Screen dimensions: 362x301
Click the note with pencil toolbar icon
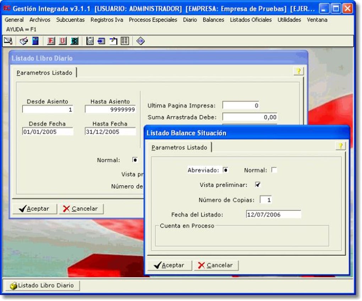[113, 41]
